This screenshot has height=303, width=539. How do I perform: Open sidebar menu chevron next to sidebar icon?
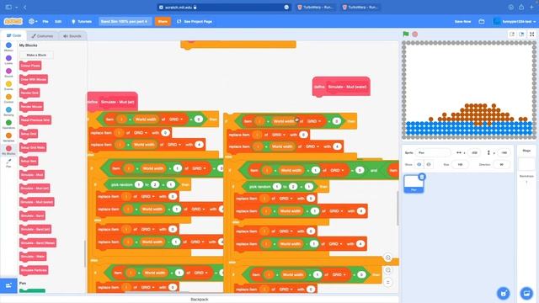[x=17, y=7]
